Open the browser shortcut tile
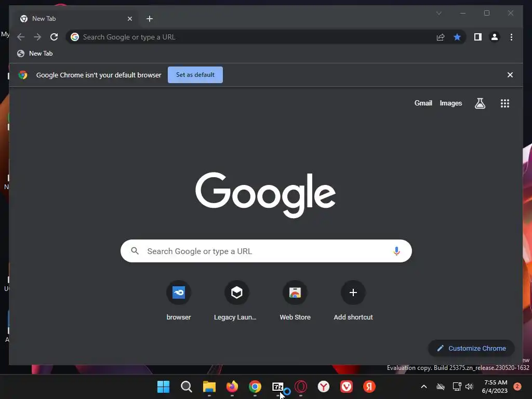 click(179, 300)
